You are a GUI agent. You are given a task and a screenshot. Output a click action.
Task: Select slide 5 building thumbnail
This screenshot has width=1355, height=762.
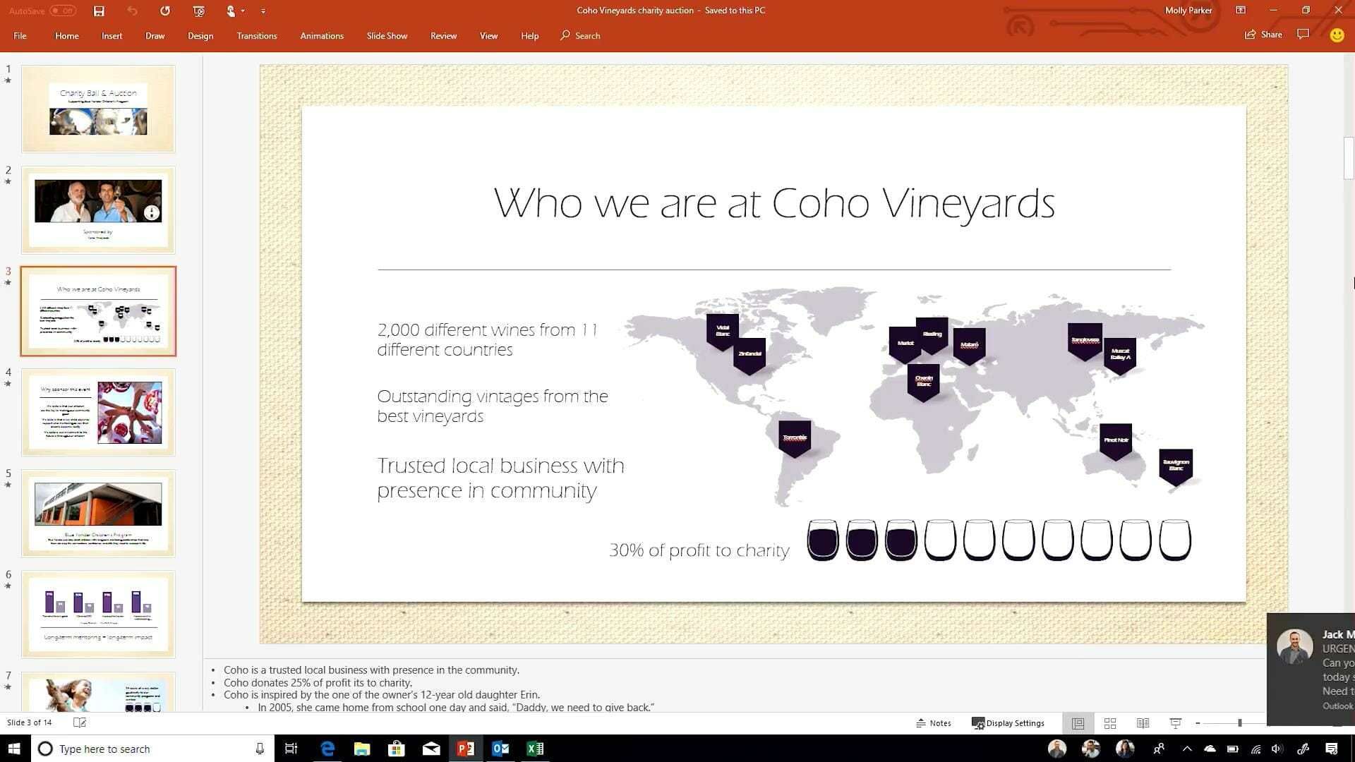pyautogui.click(x=98, y=513)
